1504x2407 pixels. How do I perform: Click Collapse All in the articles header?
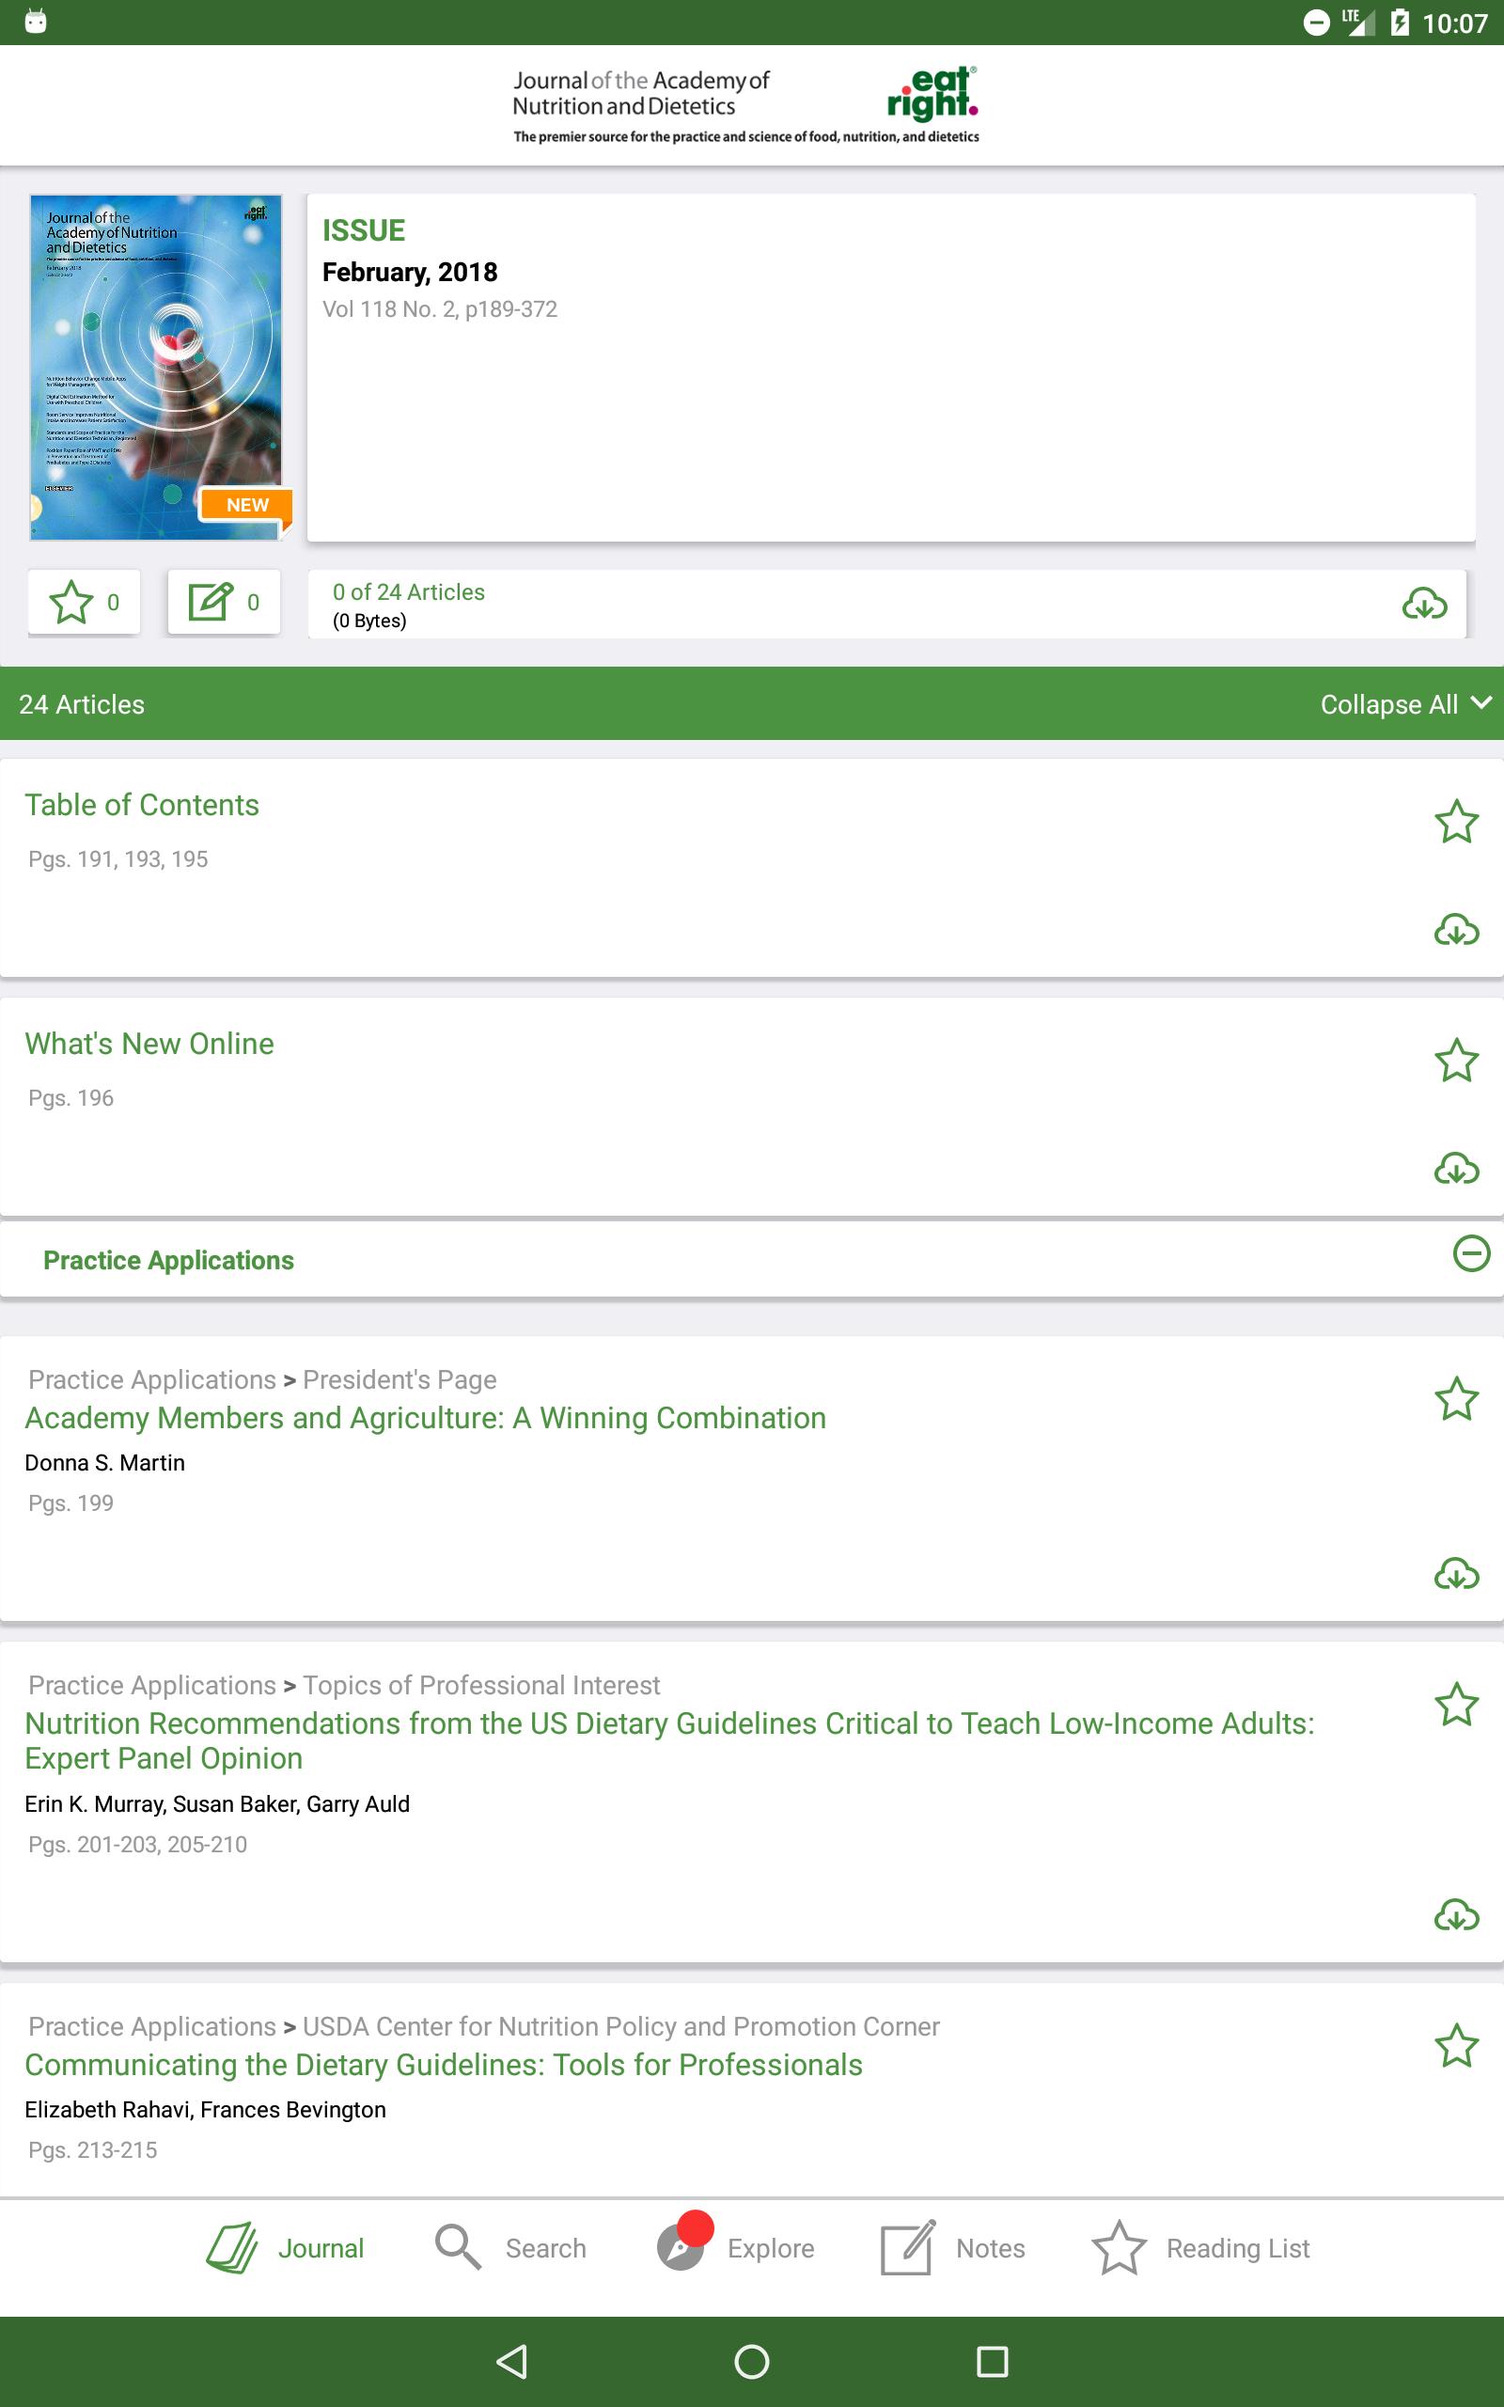1405,704
